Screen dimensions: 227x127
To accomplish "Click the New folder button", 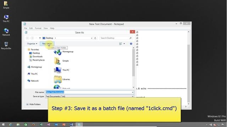I will [x=47, y=44].
